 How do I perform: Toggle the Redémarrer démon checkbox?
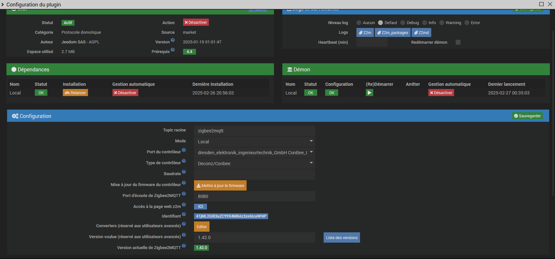[x=458, y=42]
